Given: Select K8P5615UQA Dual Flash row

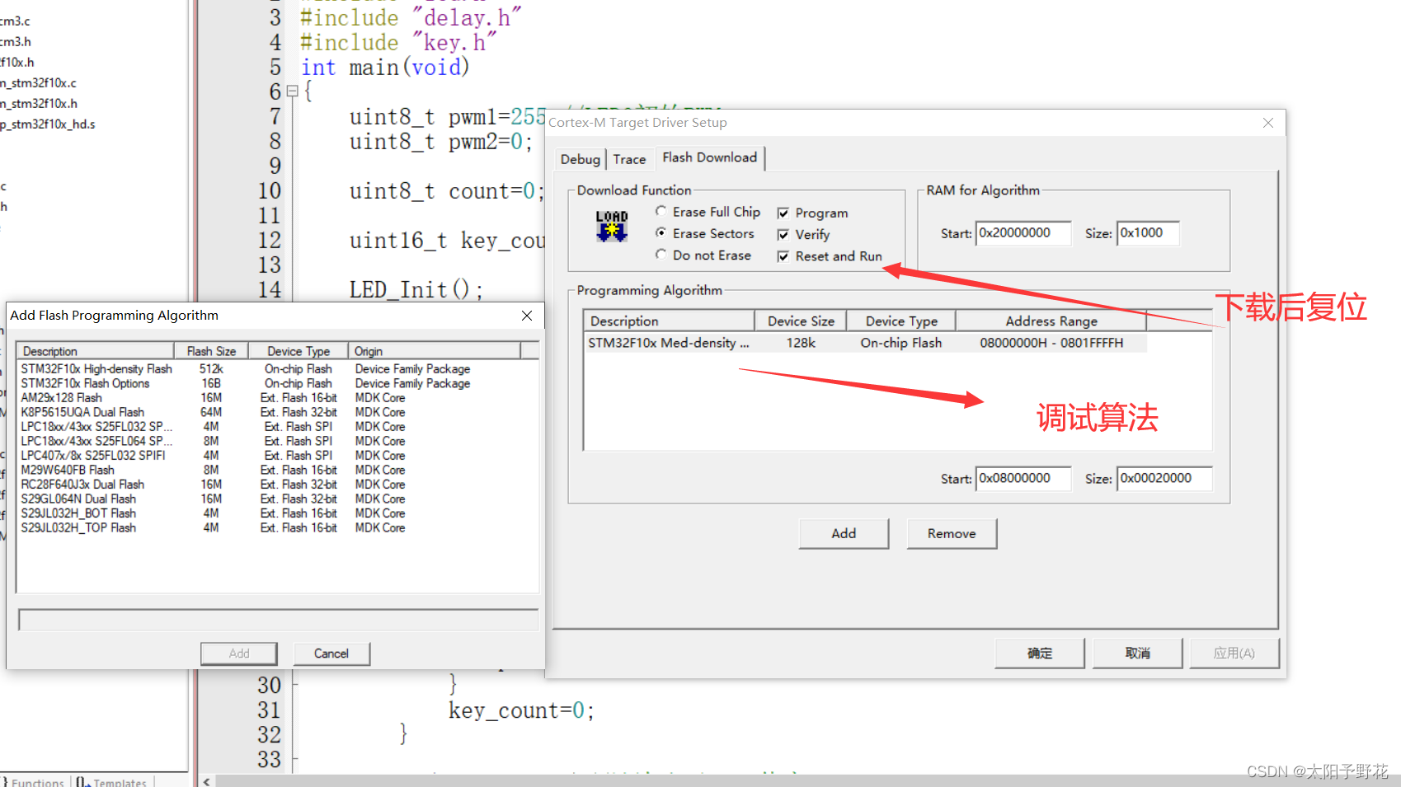Looking at the screenshot, I should click(x=268, y=413).
